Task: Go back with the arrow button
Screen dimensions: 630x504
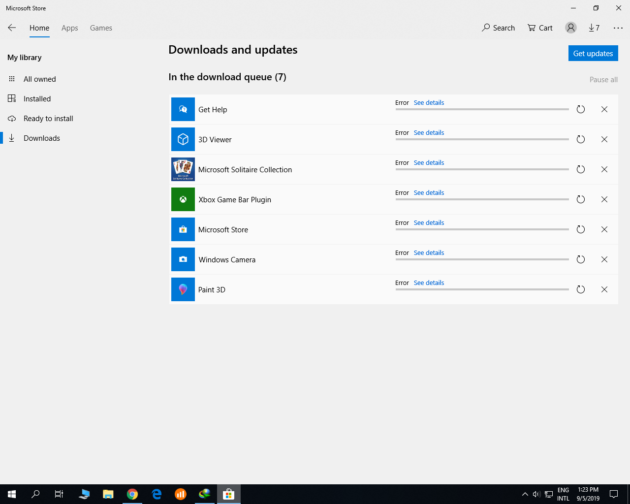Action: pyautogui.click(x=12, y=28)
